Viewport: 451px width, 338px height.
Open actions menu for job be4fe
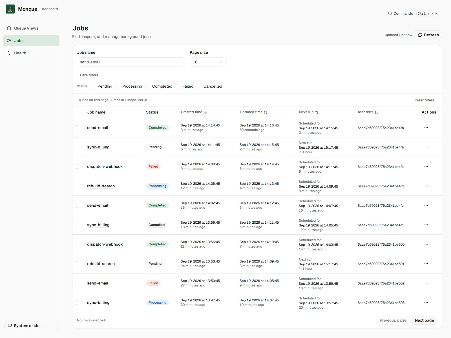426,205
